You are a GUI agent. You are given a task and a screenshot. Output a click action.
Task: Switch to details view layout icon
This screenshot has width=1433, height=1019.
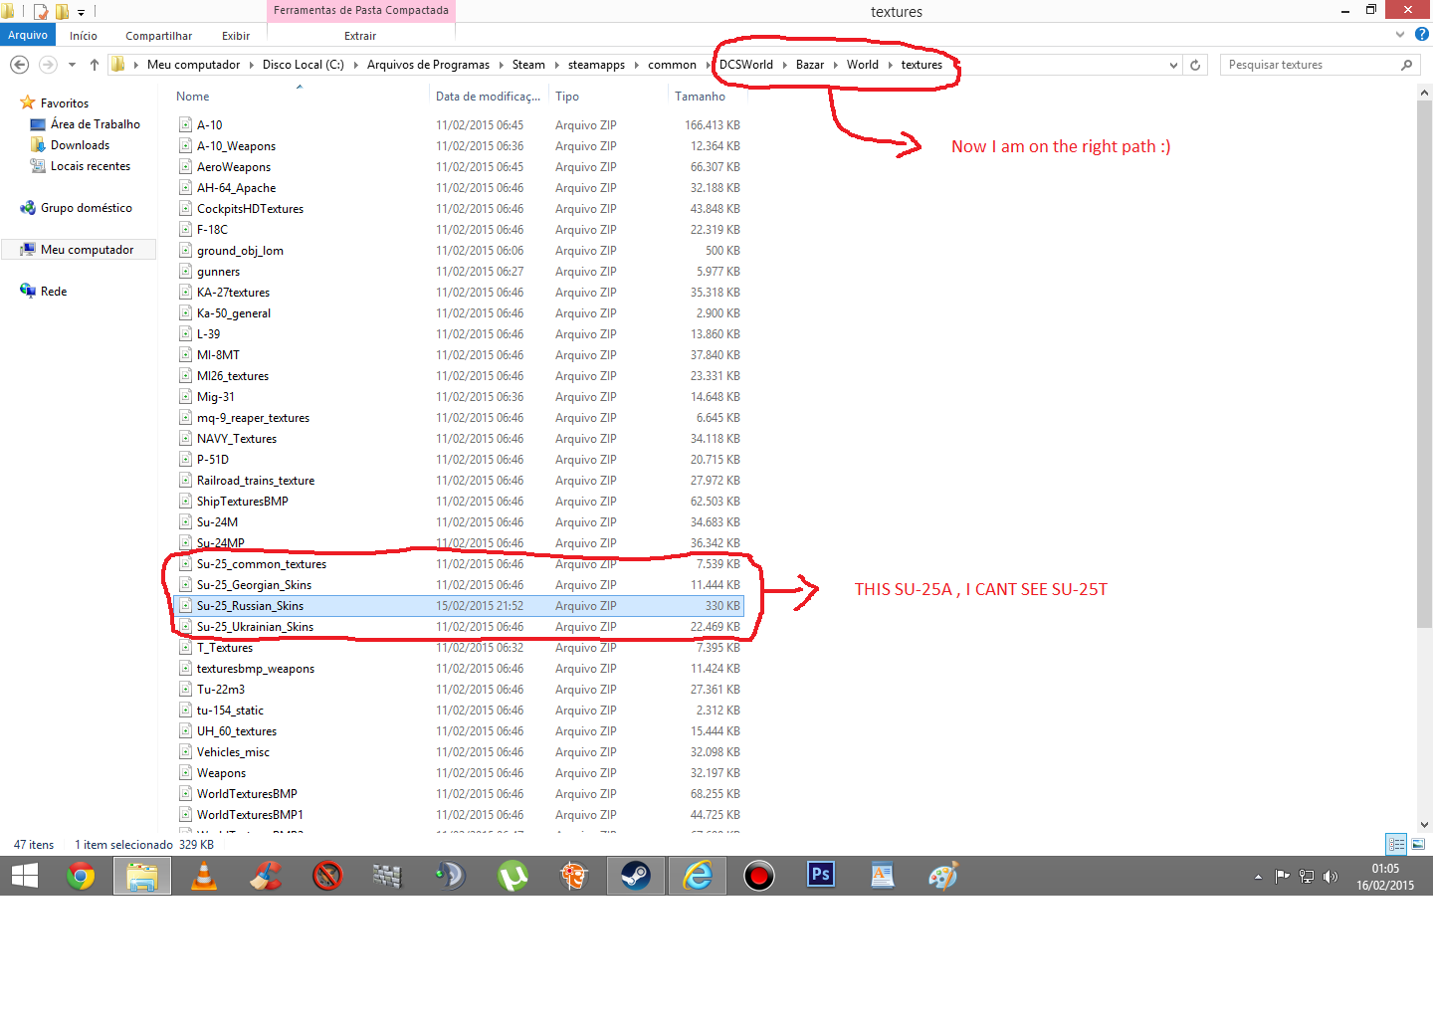click(x=1396, y=844)
